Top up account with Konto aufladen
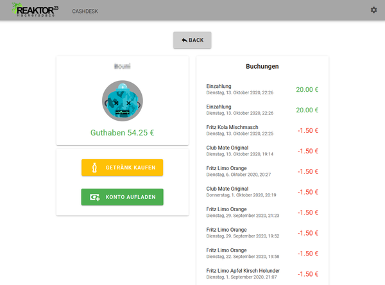 click(x=123, y=197)
